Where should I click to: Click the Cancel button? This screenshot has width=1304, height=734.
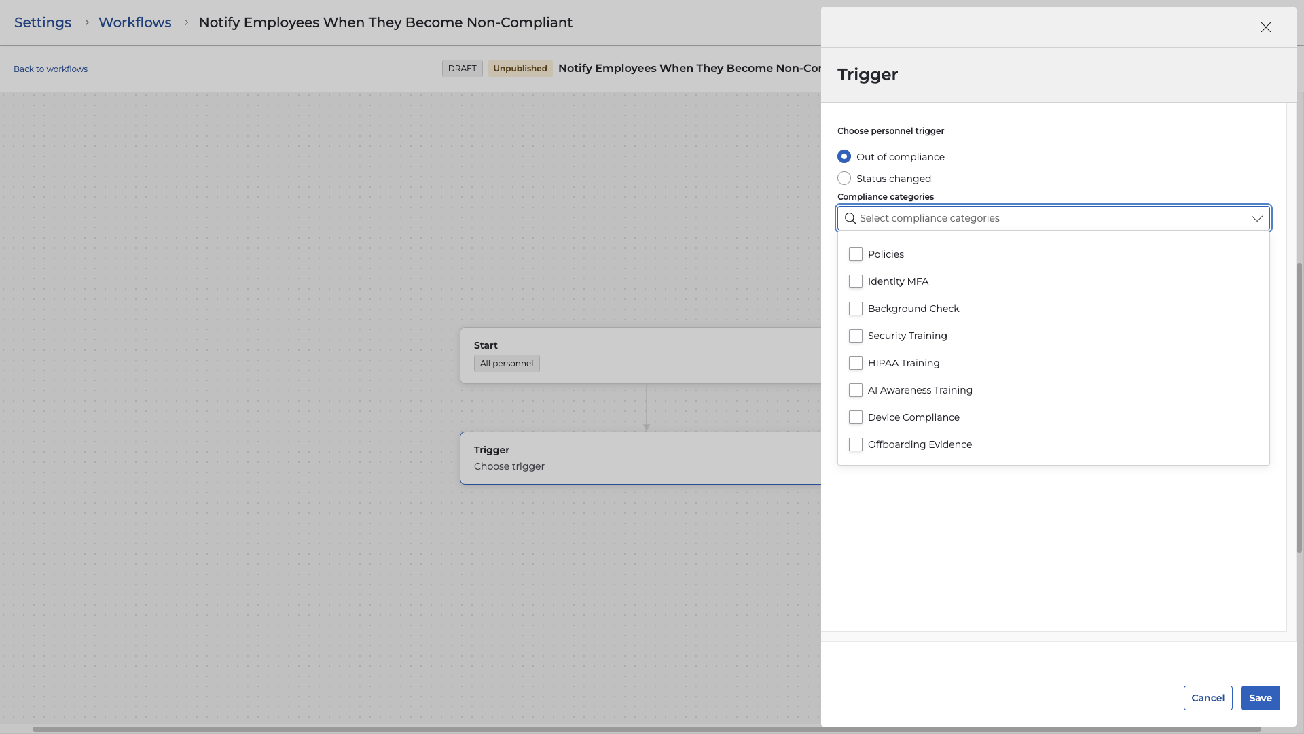click(1208, 698)
